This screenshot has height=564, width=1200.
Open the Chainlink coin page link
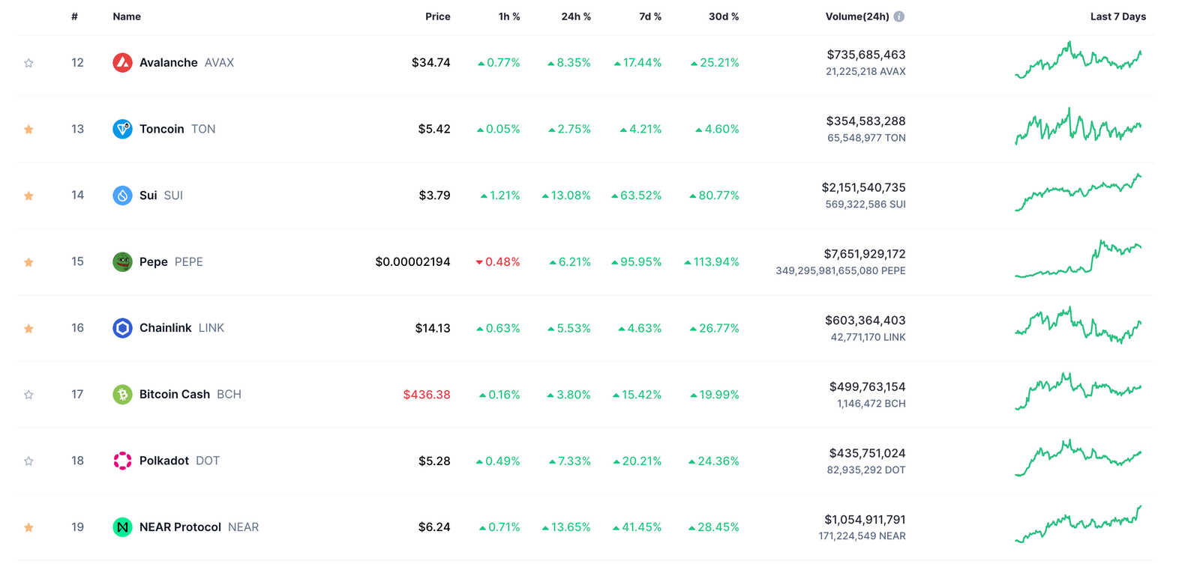(166, 328)
